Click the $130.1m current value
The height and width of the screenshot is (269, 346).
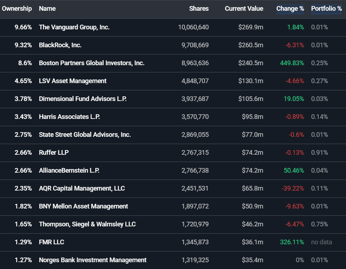(x=251, y=81)
